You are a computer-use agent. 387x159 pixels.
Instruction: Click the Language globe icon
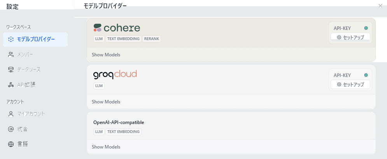coord(11,144)
